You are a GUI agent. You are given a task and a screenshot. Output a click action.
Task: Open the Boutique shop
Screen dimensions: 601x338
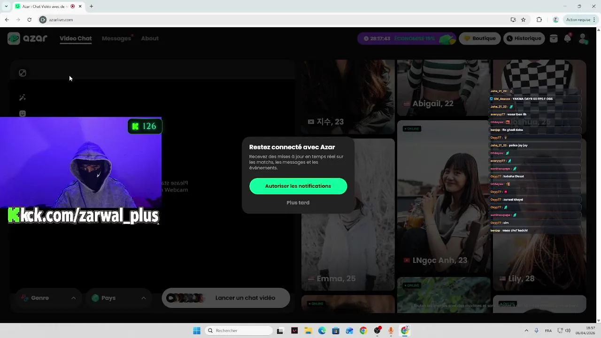[x=480, y=38]
